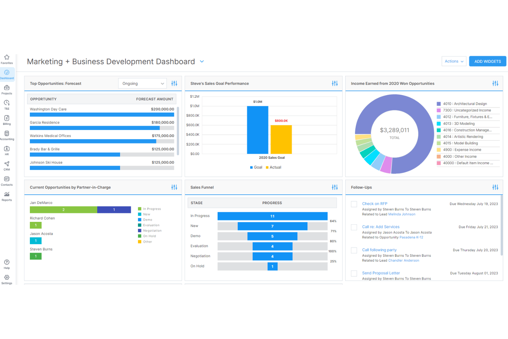Check the Check on RFP follow-up

pos(354,204)
